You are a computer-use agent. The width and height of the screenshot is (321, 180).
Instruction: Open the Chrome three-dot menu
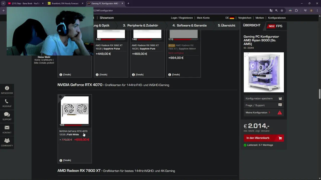click(x=317, y=10)
